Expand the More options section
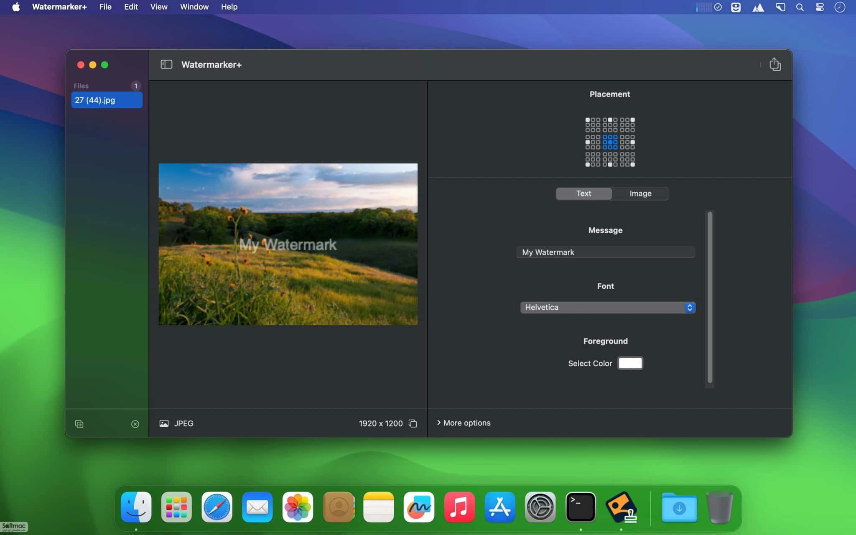The height and width of the screenshot is (535, 856). (x=464, y=423)
